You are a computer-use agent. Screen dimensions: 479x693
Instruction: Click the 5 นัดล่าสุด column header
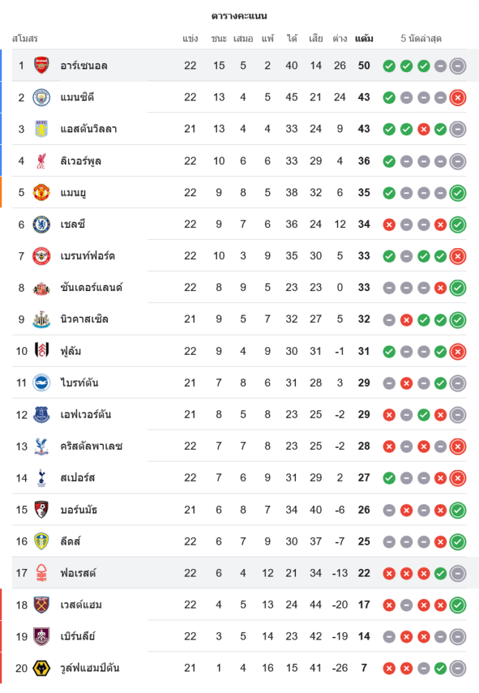[421, 39]
